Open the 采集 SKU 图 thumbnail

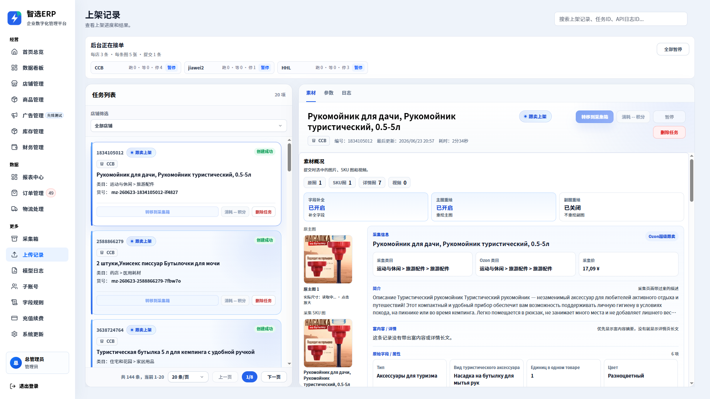click(328, 343)
